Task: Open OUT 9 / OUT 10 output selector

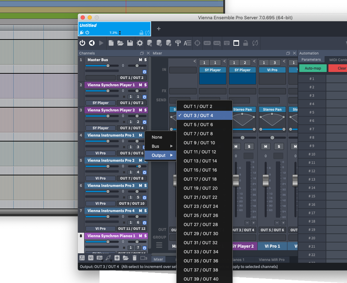Action: (132, 203)
